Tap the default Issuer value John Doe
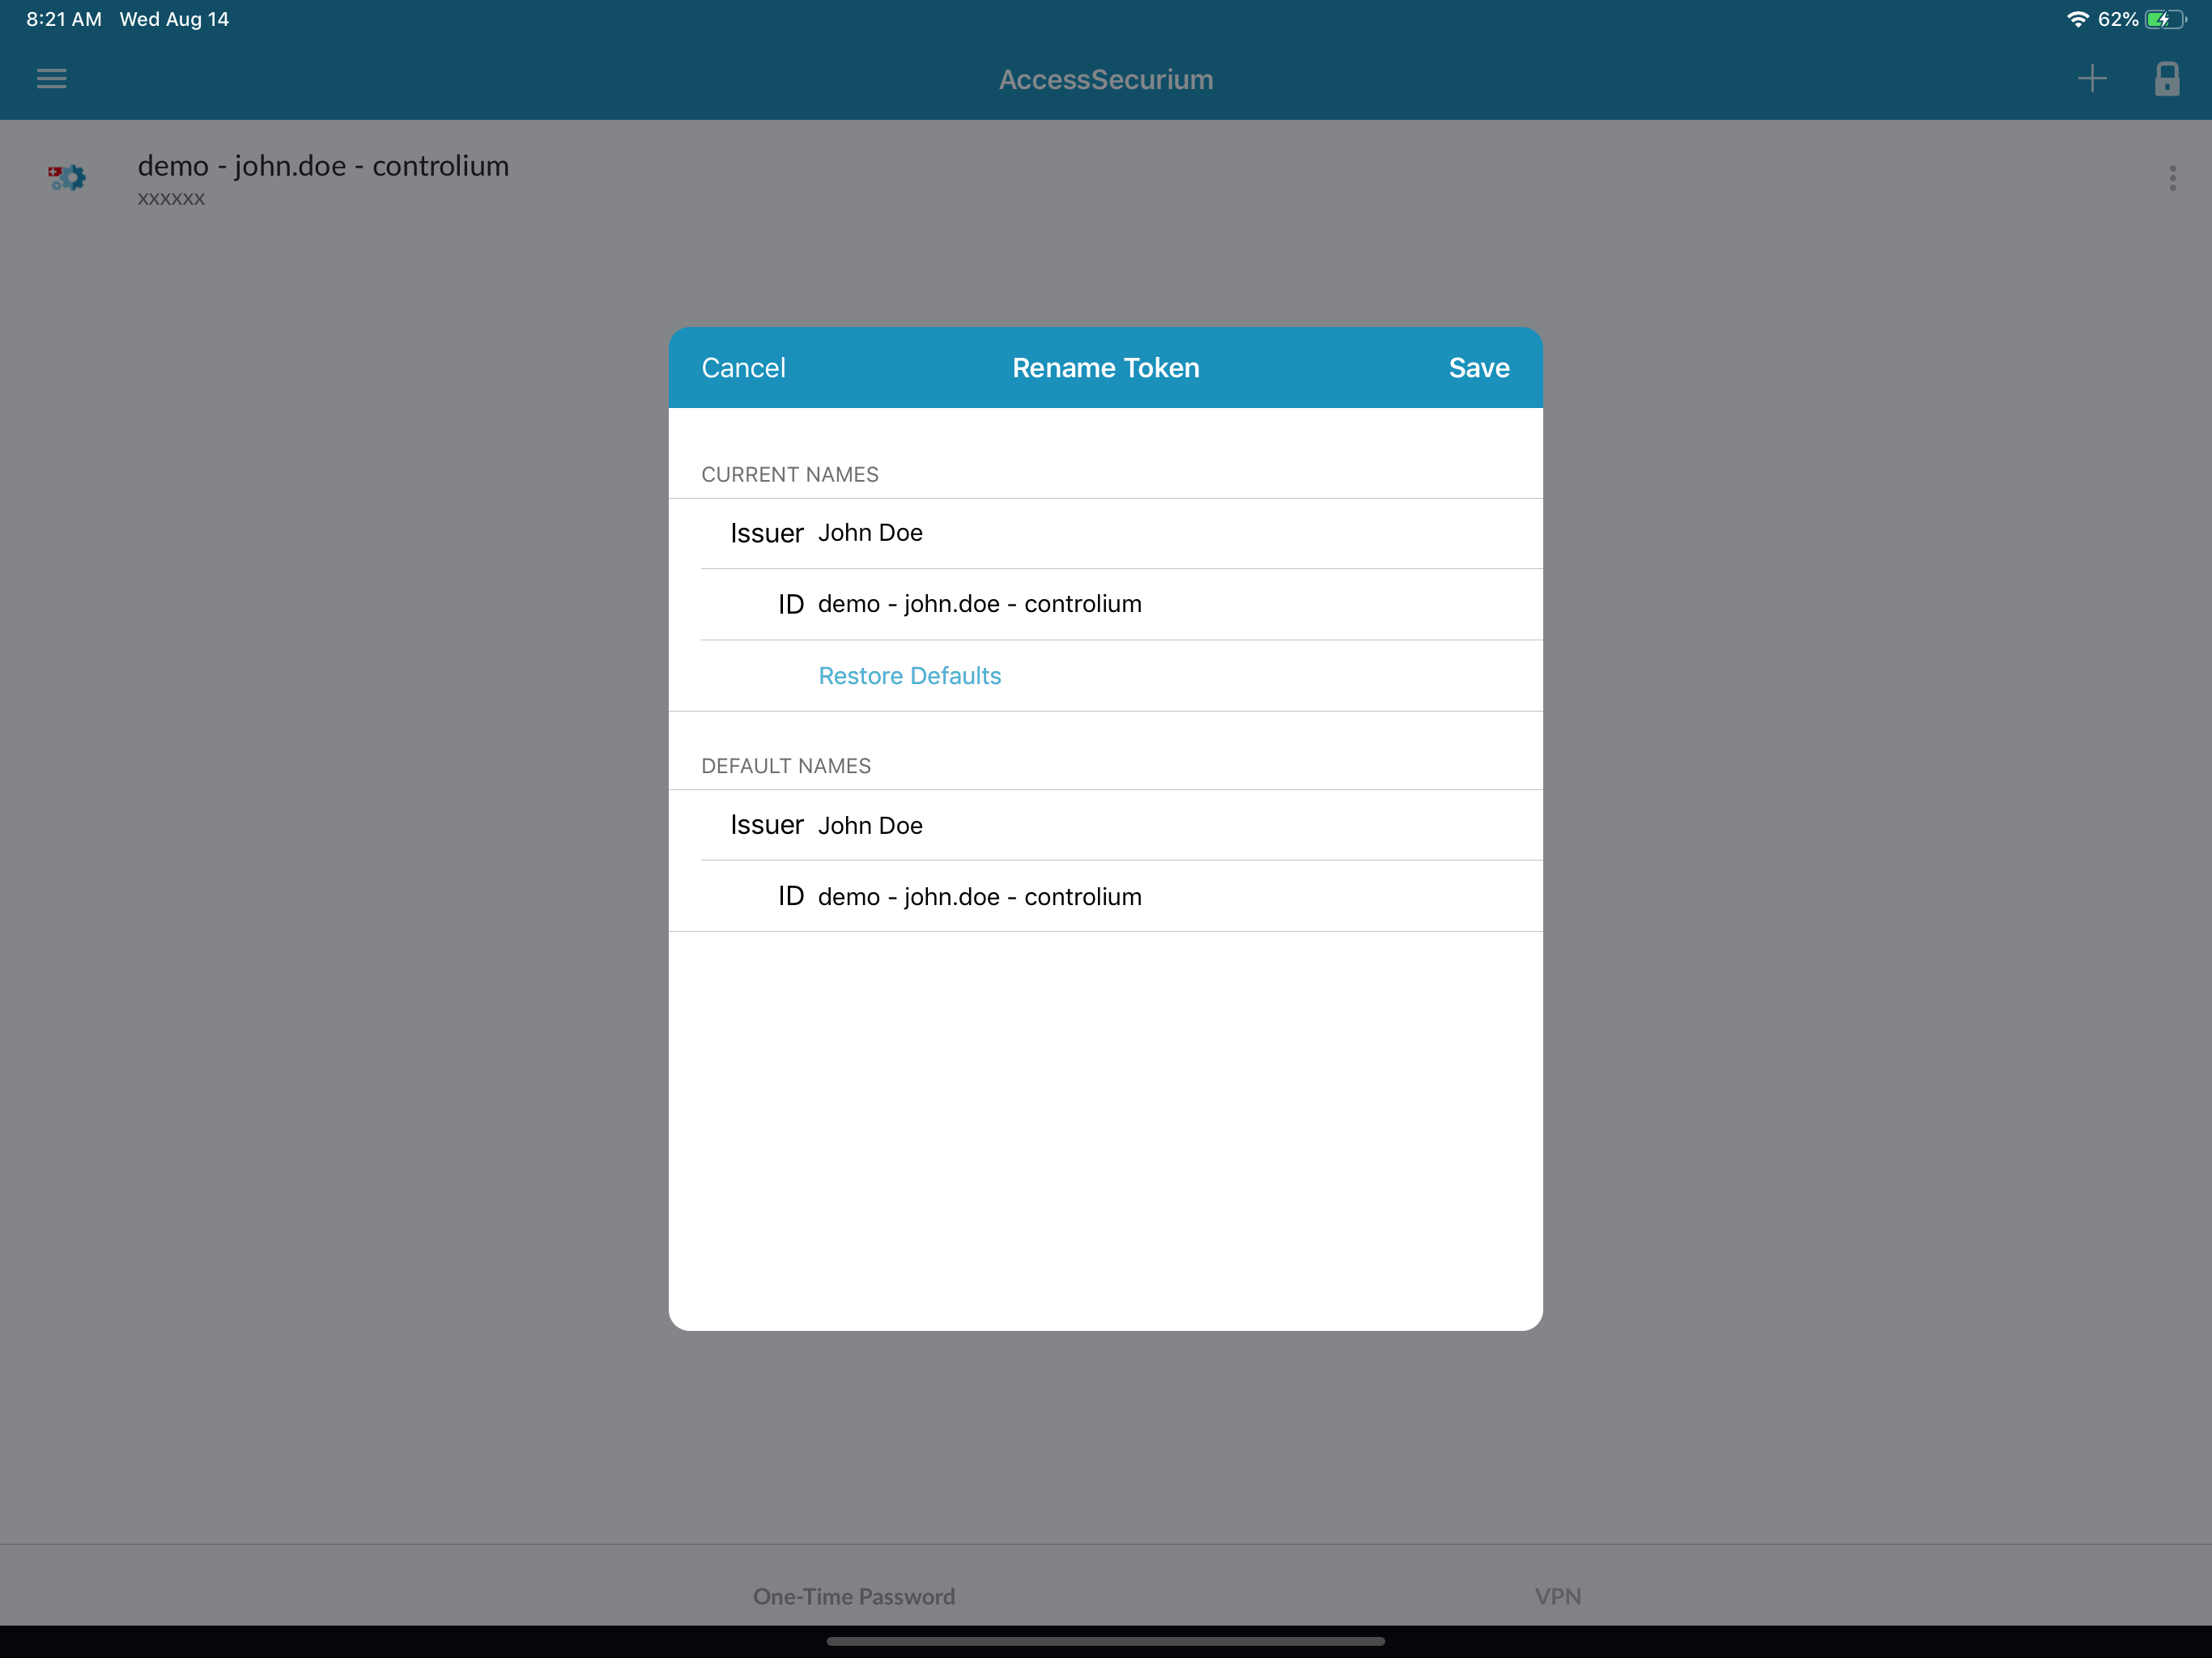Image resolution: width=2212 pixels, height=1658 pixels. (870, 825)
